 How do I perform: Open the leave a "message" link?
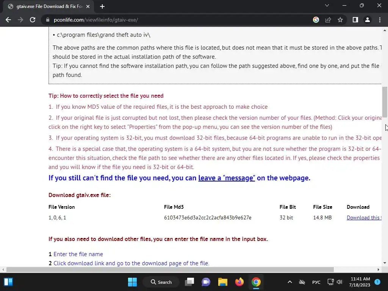point(227,178)
